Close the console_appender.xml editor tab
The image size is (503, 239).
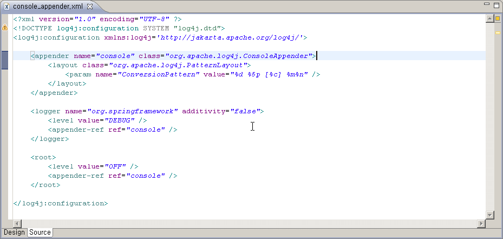tap(90, 6)
